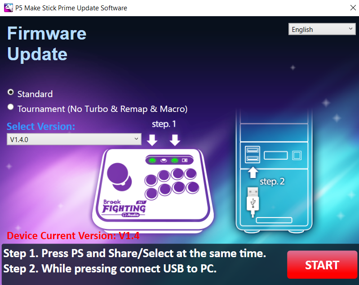Select the Standard firmware option
Image resolution: width=359 pixels, height=285 pixels.
click(11, 92)
